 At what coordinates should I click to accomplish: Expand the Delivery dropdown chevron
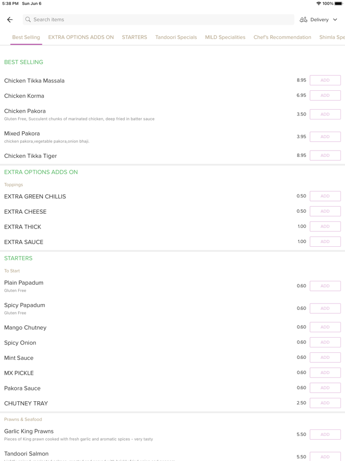click(x=335, y=20)
